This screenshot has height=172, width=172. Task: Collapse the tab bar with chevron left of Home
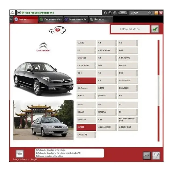click(11, 19)
